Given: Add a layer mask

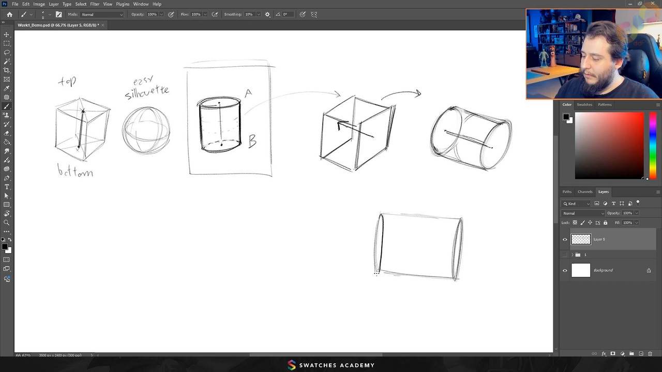Looking at the screenshot, I should pos(613,354).
